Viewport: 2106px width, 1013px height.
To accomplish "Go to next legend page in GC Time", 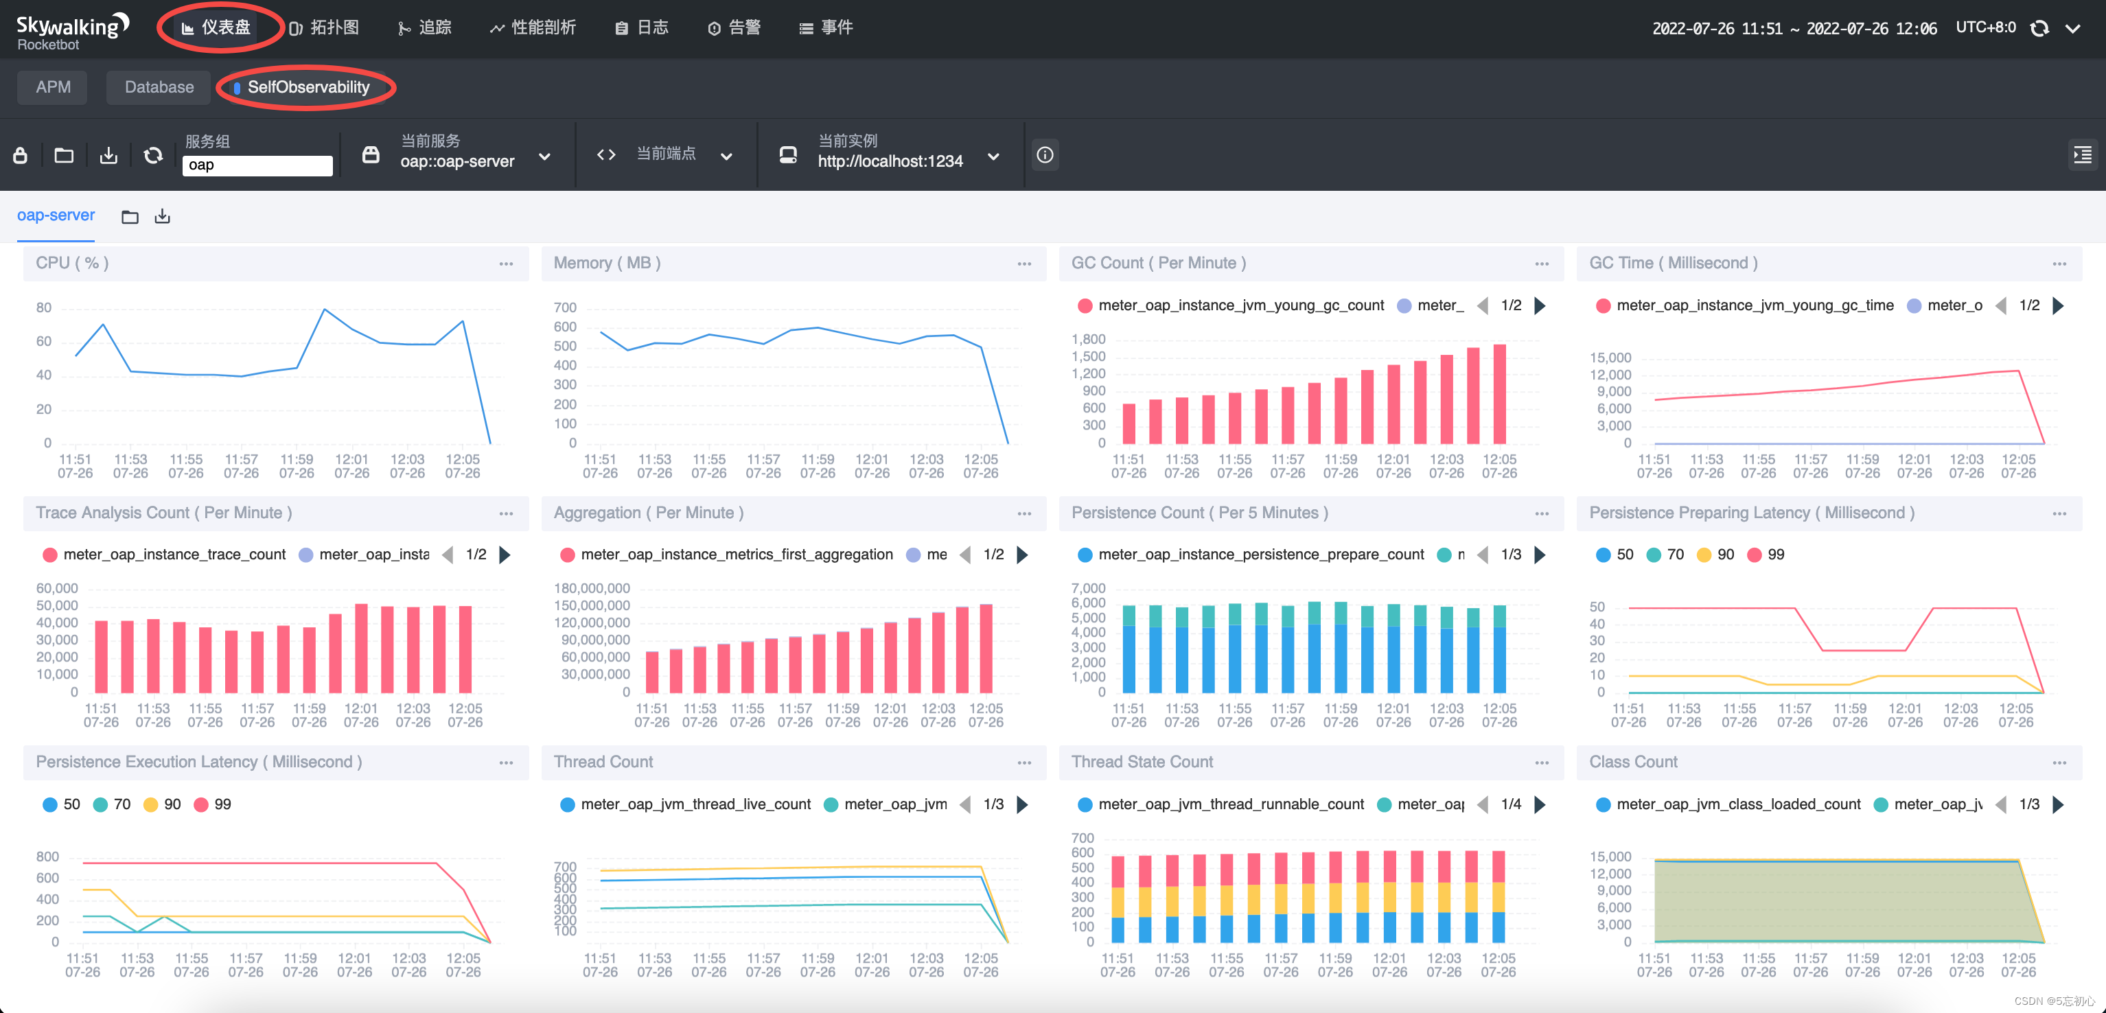I will click(x=2058, y=306).
